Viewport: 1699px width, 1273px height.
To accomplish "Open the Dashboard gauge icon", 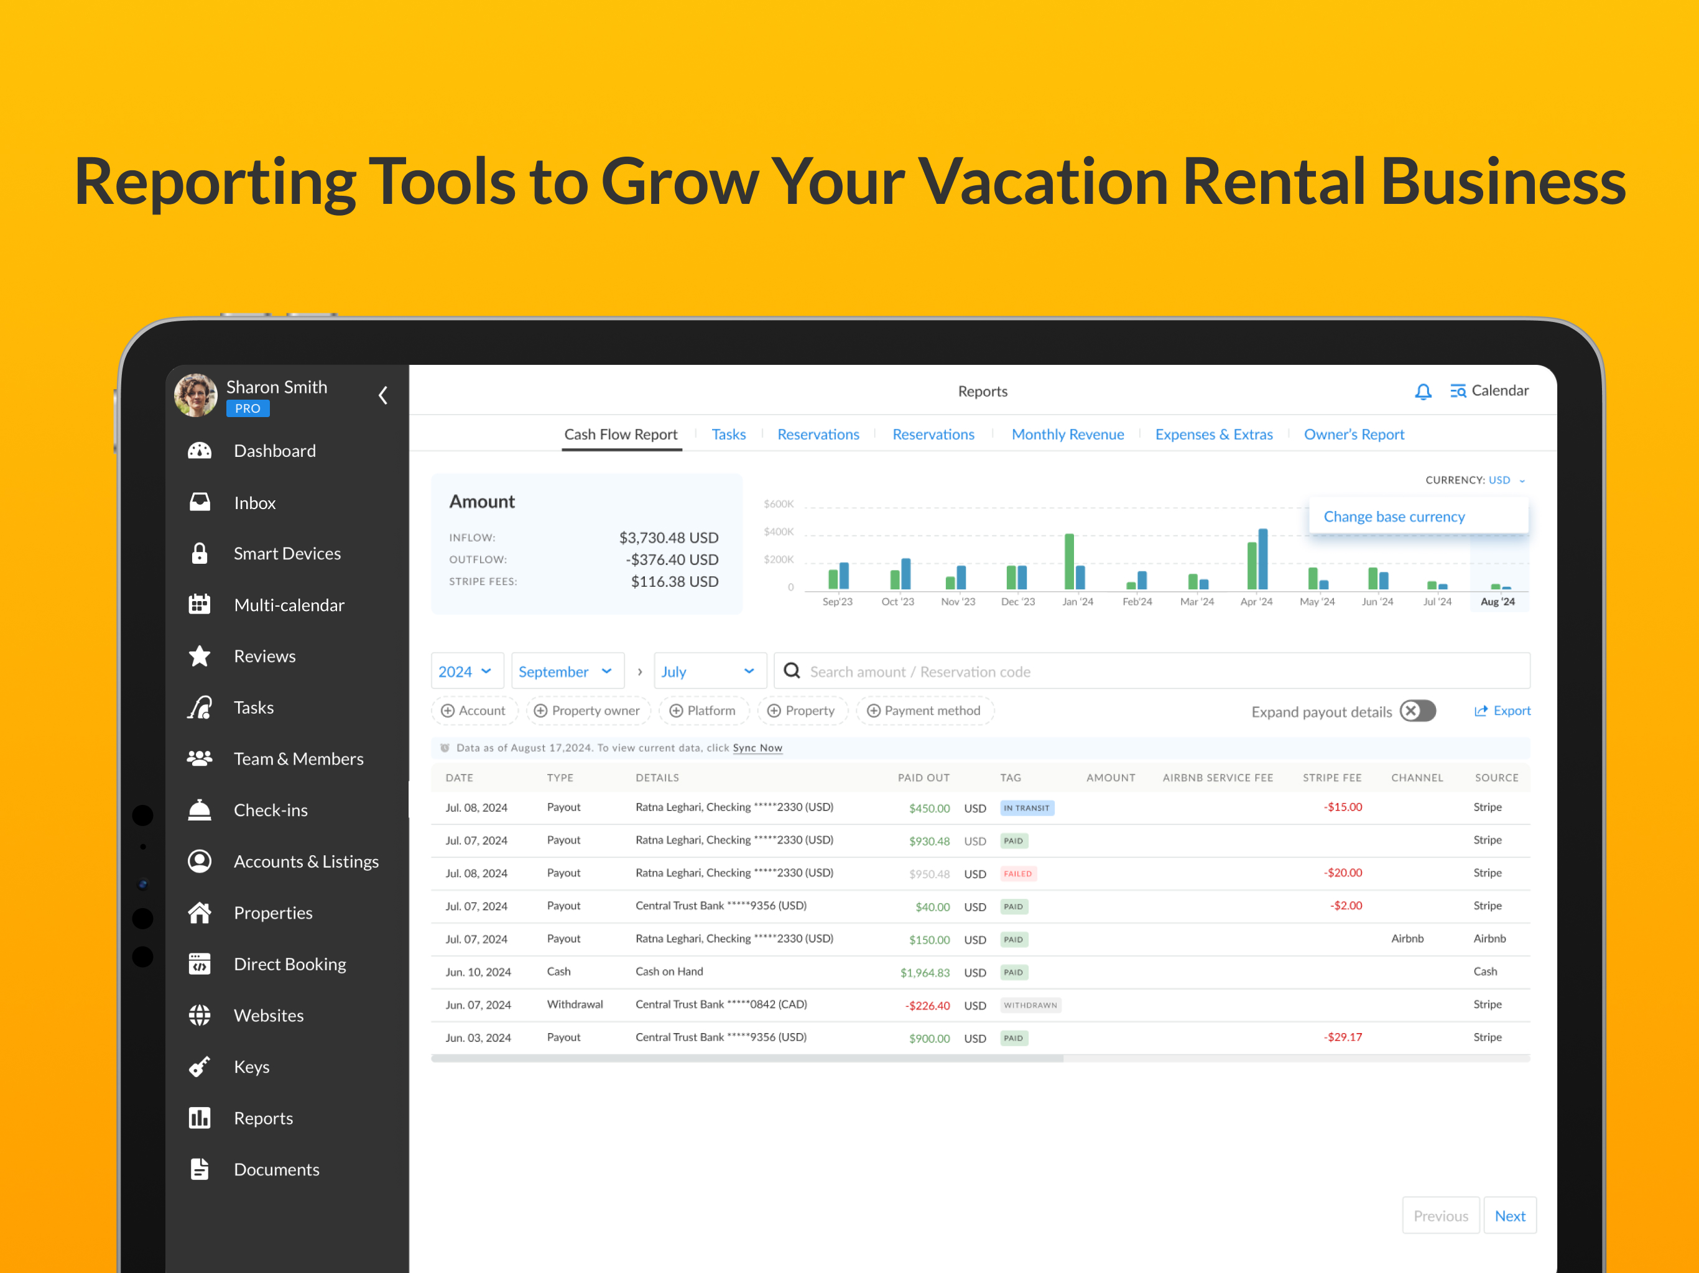I will (200, 451).
